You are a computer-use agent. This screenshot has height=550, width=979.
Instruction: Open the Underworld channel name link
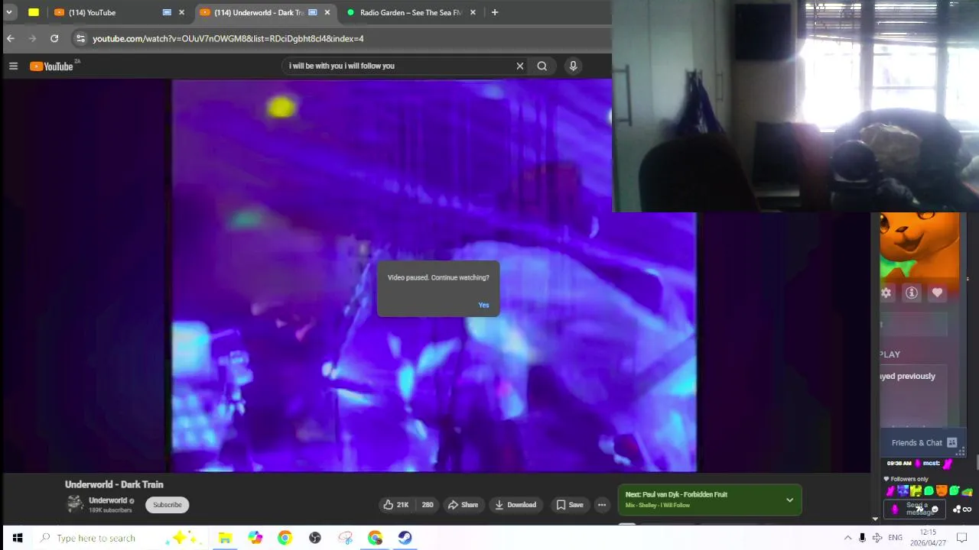pos(108,500)
